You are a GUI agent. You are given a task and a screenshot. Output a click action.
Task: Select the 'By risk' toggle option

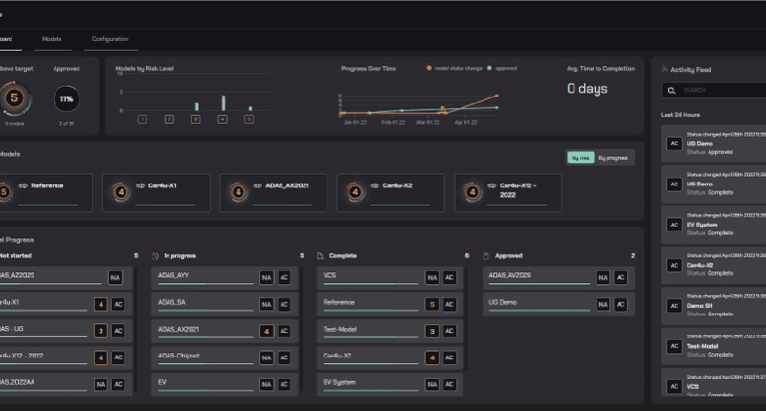tap(580, 158)
